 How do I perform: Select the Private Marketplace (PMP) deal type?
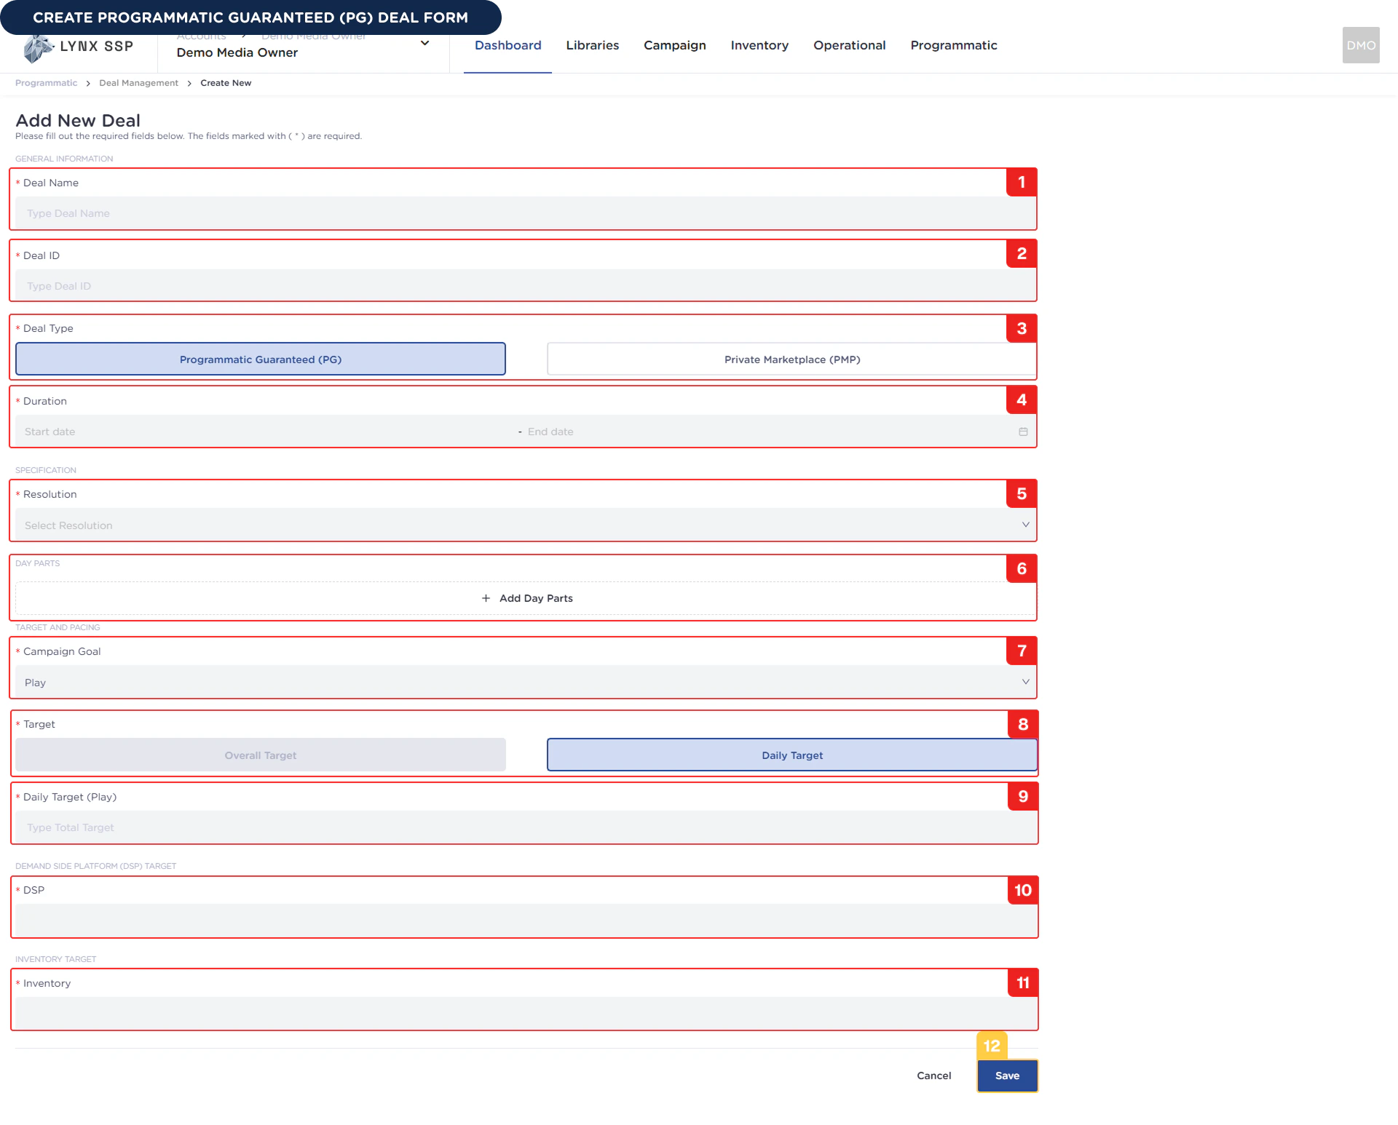[792, 359]
